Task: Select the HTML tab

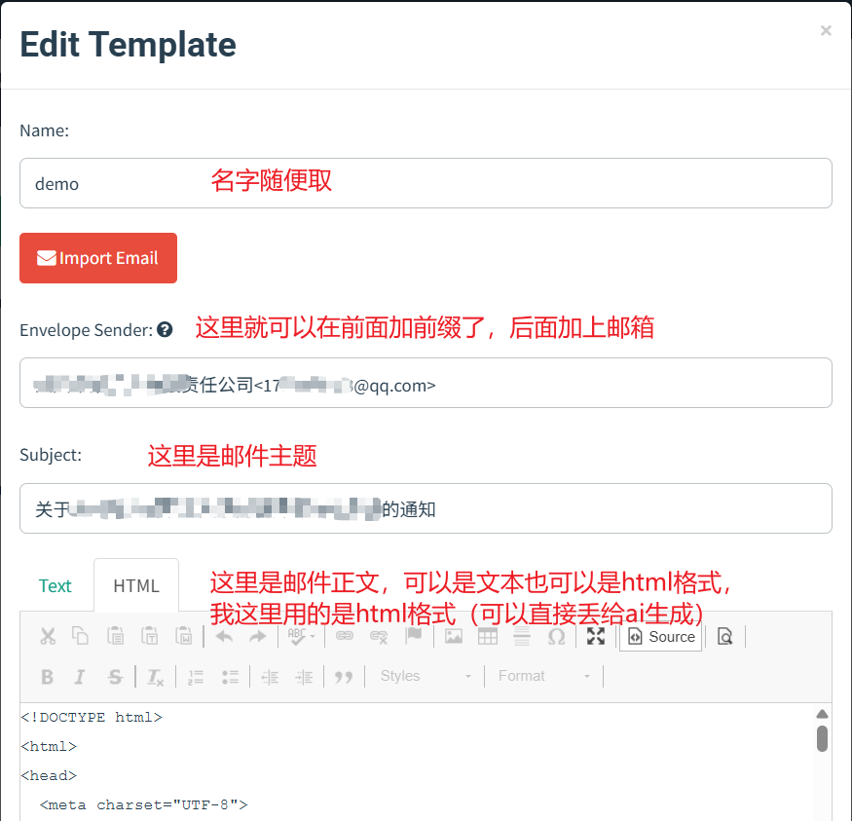Action: click(136, 585)
